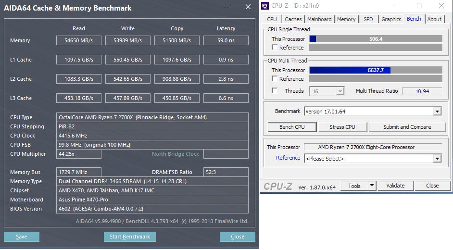Screen dimensions: 453x250
Task: Click the empty North Bridge Clock field
Action: (x=226, y=154)
